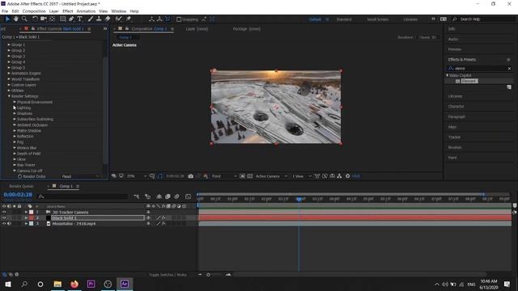The image size is (518, 291).
Task: Select the Puppet Pin tool
Action: pyautogui.click(x=129, y=19)
